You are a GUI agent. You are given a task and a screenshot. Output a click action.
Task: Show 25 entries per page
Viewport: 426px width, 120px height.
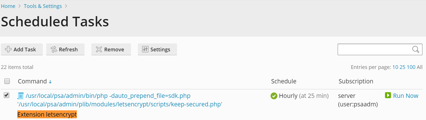coord(402,67)
